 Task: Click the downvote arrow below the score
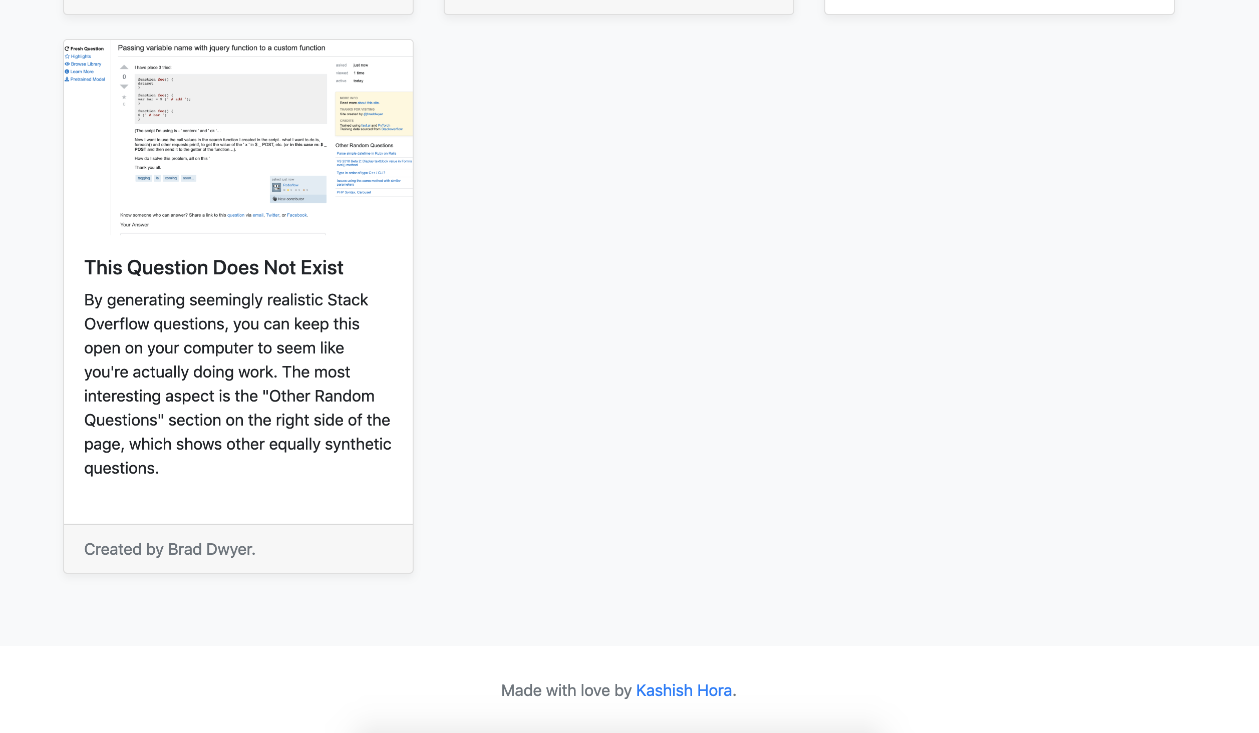click(x=124, y=87)
